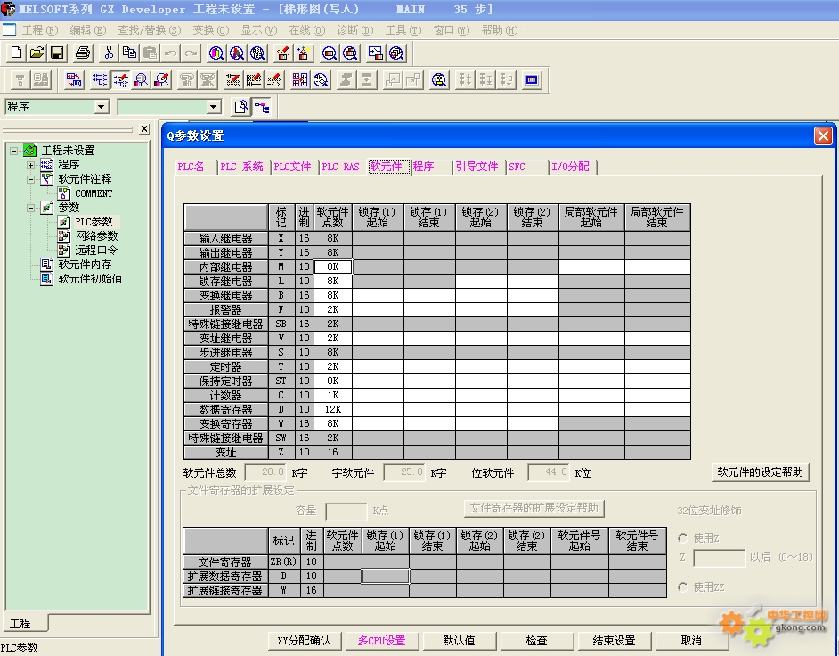Screen dimensions: 839x656
Task: Select the 软元件初始值 tree item
Action: tap(90, 279)
